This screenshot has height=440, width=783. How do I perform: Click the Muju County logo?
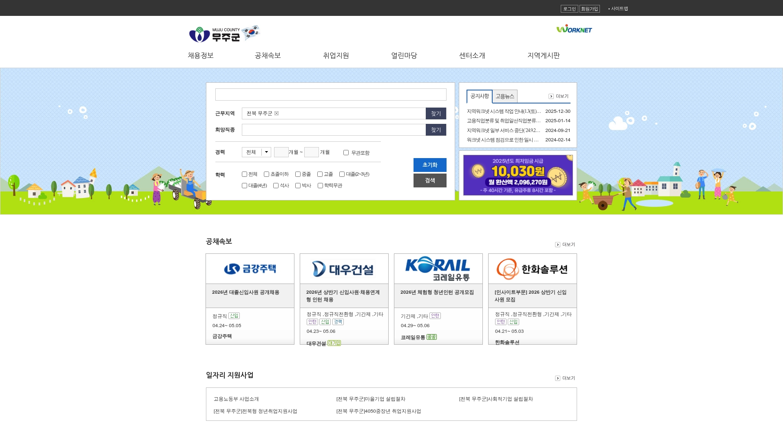click(x=224, y=34)
